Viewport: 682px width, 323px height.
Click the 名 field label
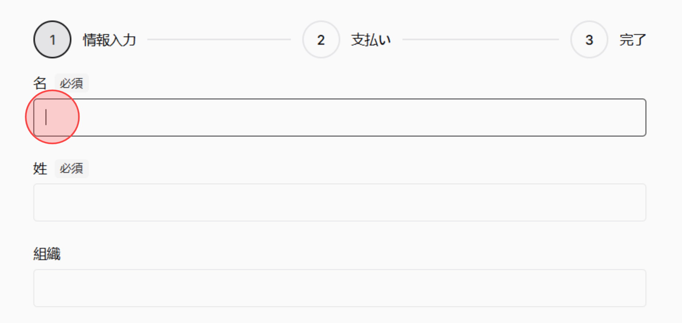point(40,82)
